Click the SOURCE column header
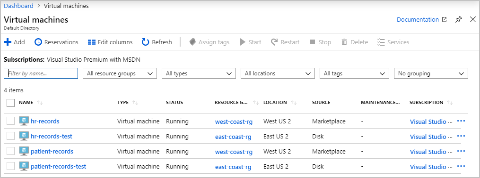Viewport: 480px width, 178px height. pyautogui.click(x=321, y=102)
